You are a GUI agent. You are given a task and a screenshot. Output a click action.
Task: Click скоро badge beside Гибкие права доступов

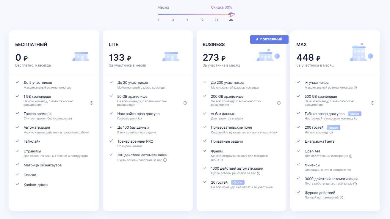pyautogui.click(x=355, y=114)
